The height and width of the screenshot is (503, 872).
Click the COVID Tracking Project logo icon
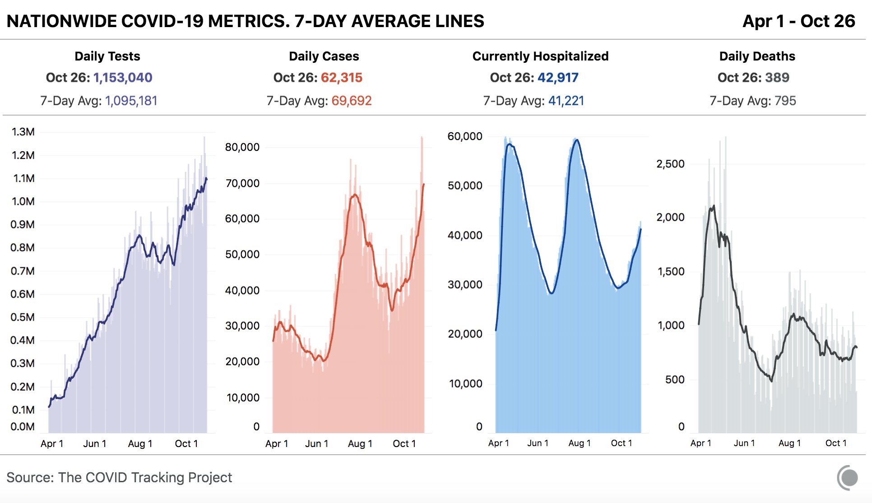(848, 478)
